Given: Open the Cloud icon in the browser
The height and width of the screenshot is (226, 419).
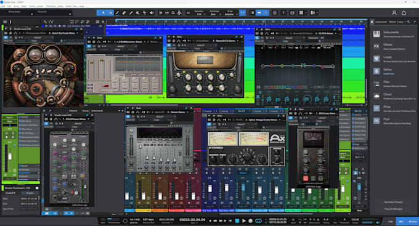Looking at the screenshot, I should [x=376, y=96].
